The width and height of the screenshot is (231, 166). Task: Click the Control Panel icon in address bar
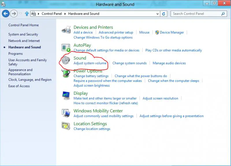coord(33,14)
